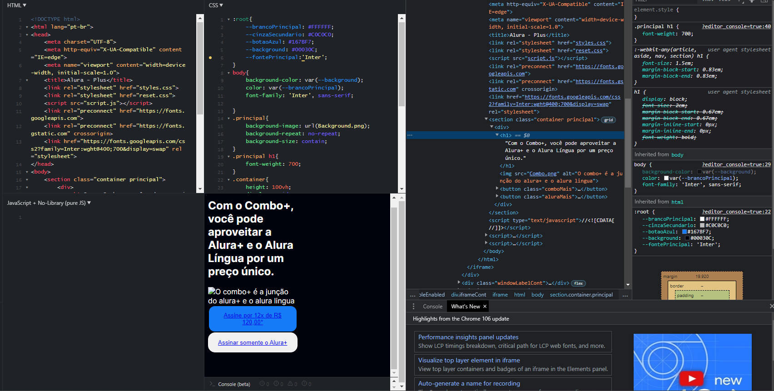Image resolution: width=774 pixels, height=391 pixels.
Task: Expand the button class aluraMais node
Action: click(497, 196)
